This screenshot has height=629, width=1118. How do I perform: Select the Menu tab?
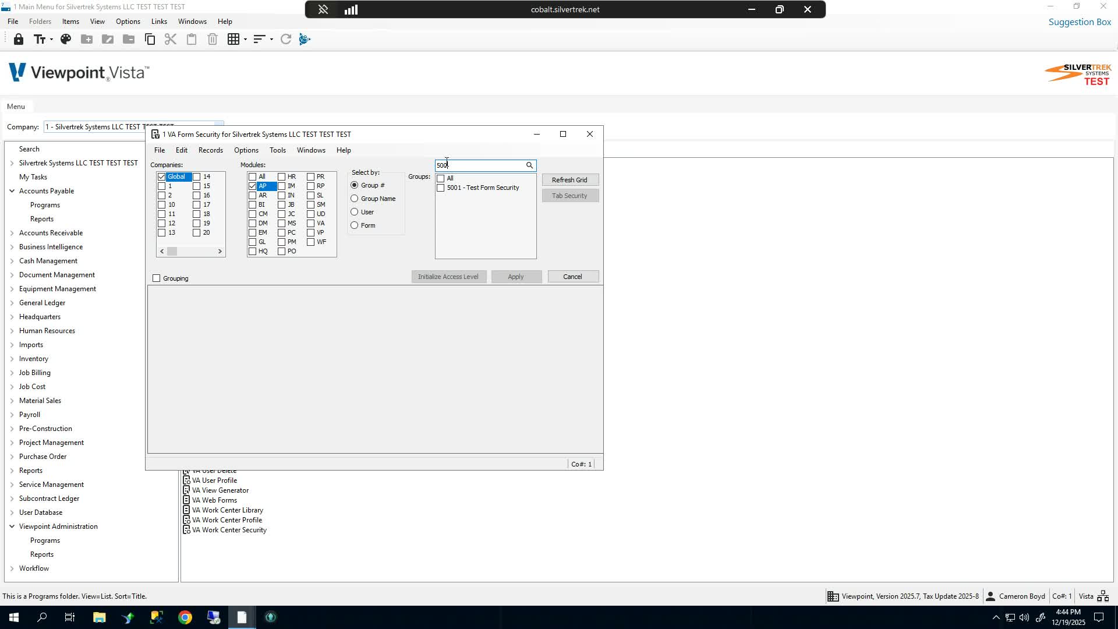tap(16, 107)
